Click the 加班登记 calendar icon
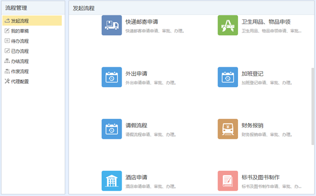This screenshot has width=316, height=196. [228, 77]
